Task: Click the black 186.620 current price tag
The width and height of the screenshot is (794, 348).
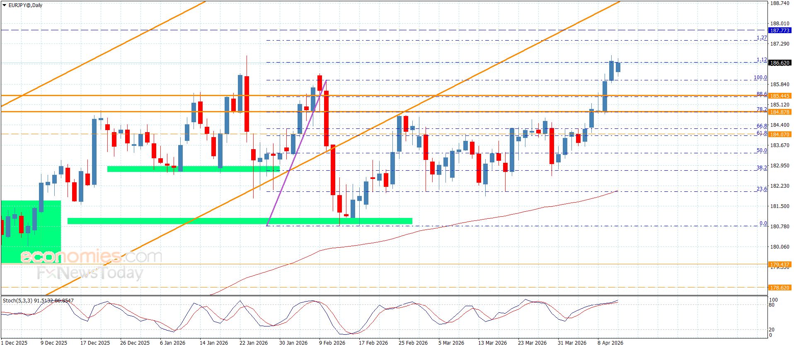Action: [x=779, y=63]
